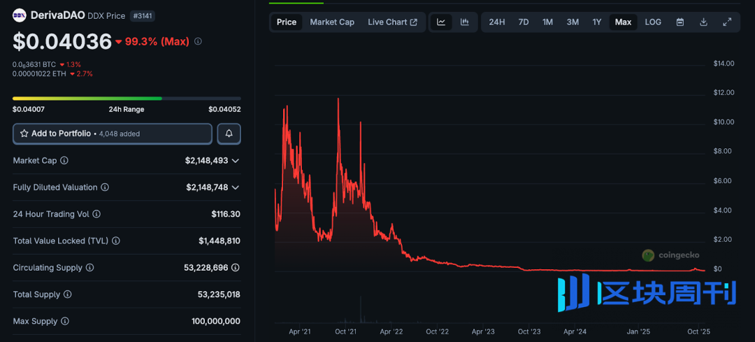The image size is (755, 342).
Task: Expand the Market Cap value chevron
Action: point(236,161)
